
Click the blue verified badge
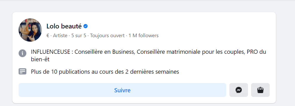(x=86, y=26)
